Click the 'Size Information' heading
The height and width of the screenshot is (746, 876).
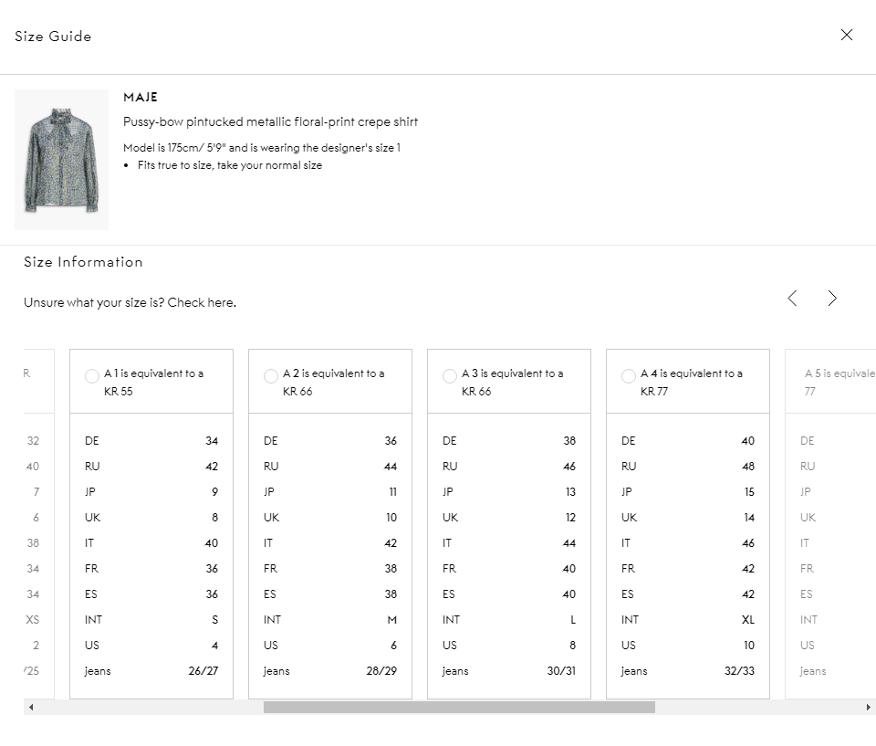point(83,262)
